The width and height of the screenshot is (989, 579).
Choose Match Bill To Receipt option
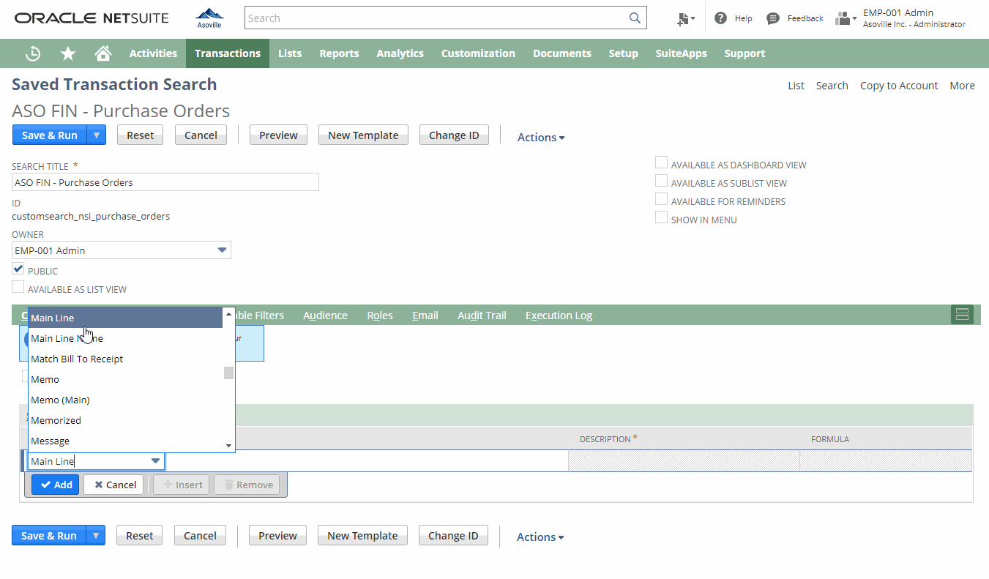point(125,359)
